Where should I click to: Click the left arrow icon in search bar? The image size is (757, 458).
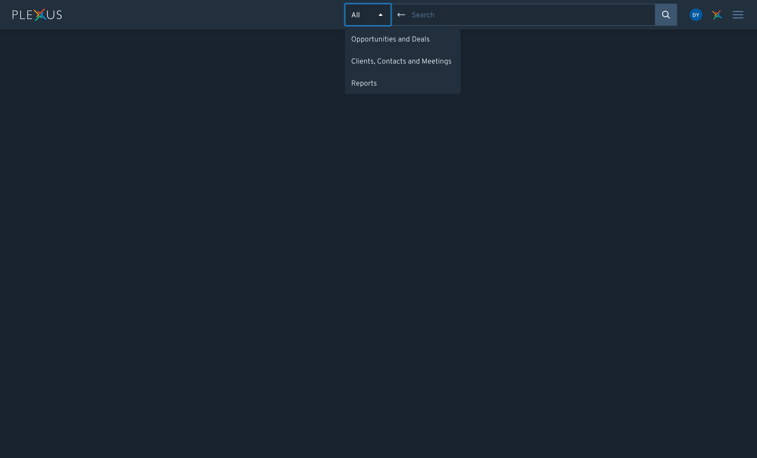click(401, 15)
